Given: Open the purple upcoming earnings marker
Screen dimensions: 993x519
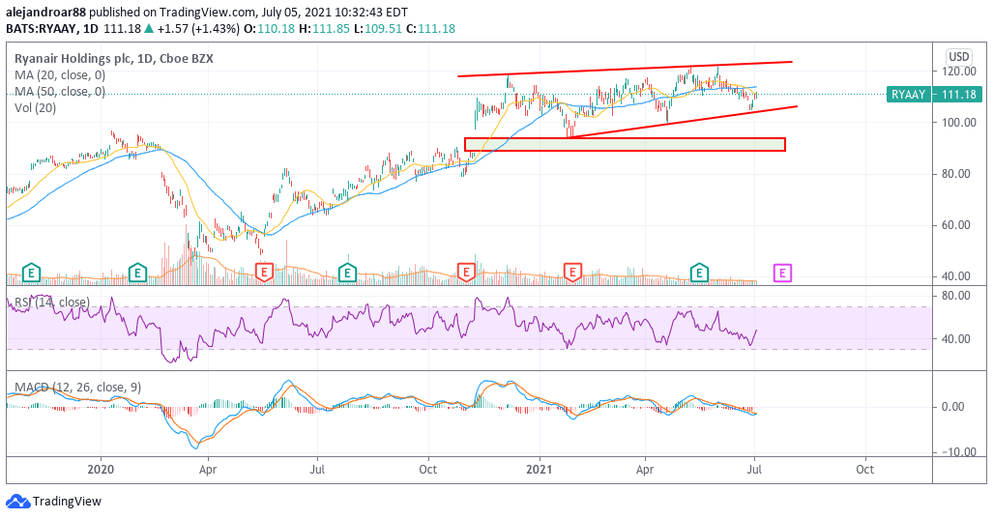Looking at the screenshot, I should tap(783, 273).
